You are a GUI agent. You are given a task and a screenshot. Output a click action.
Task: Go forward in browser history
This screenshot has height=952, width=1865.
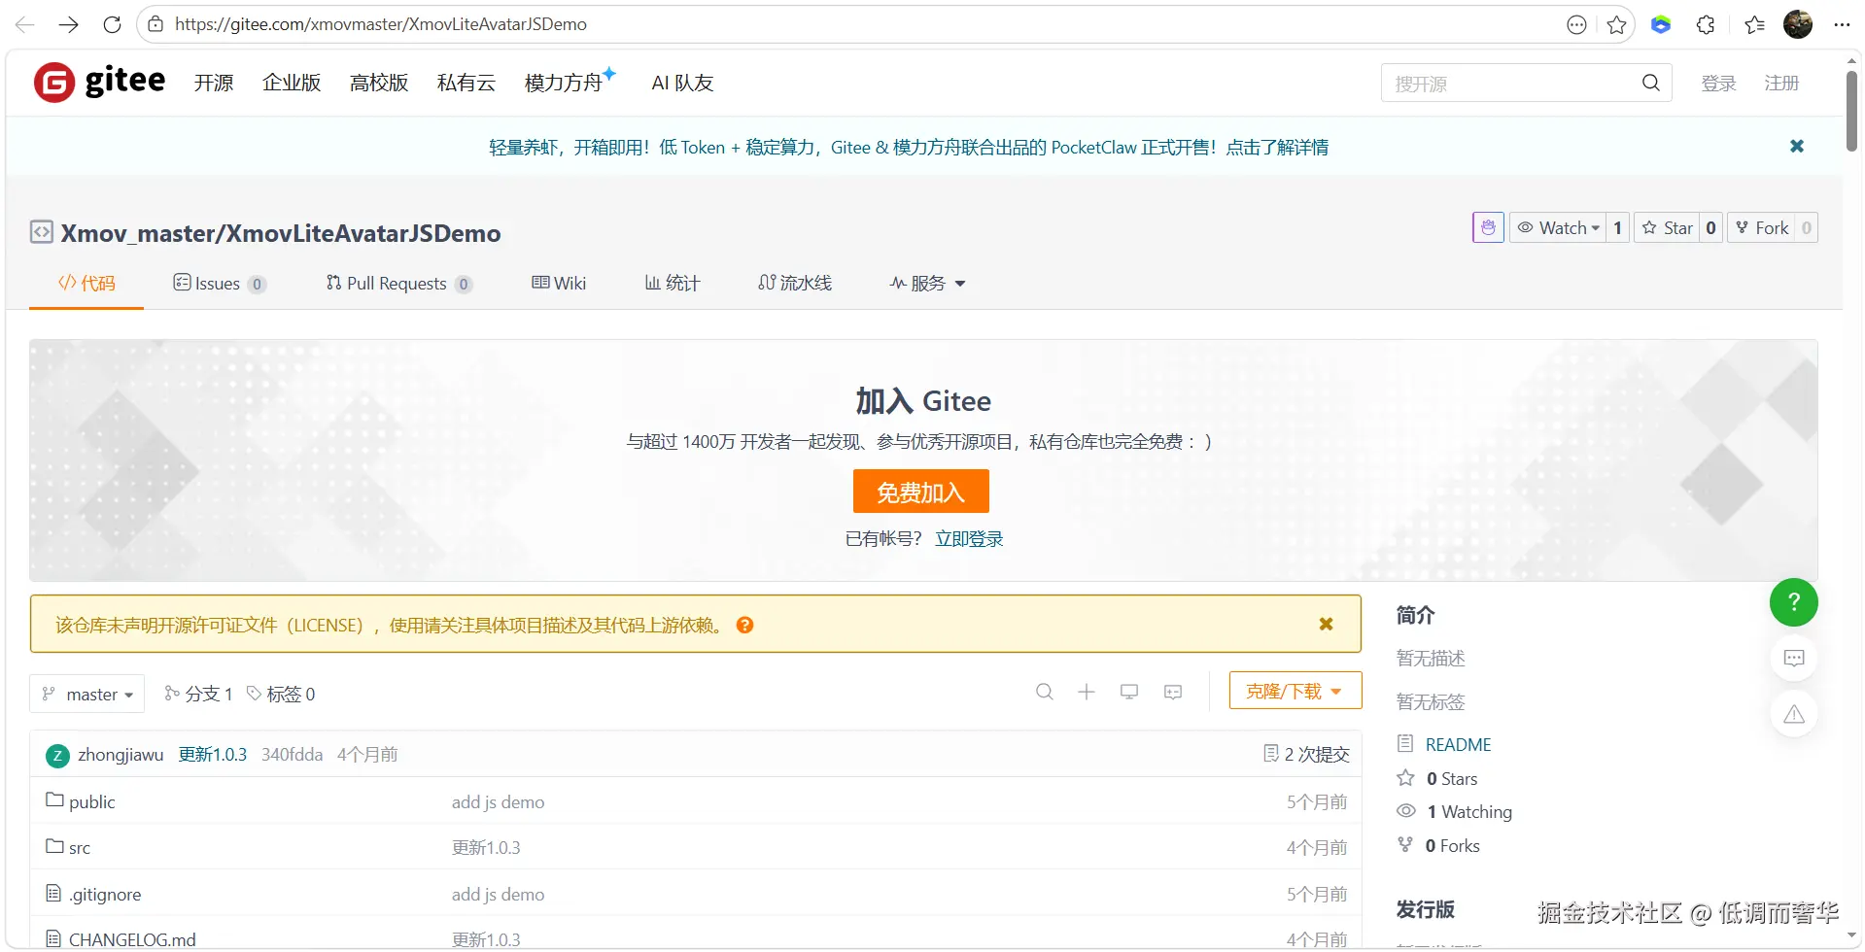pyautogui.click(x=68, y=24)
